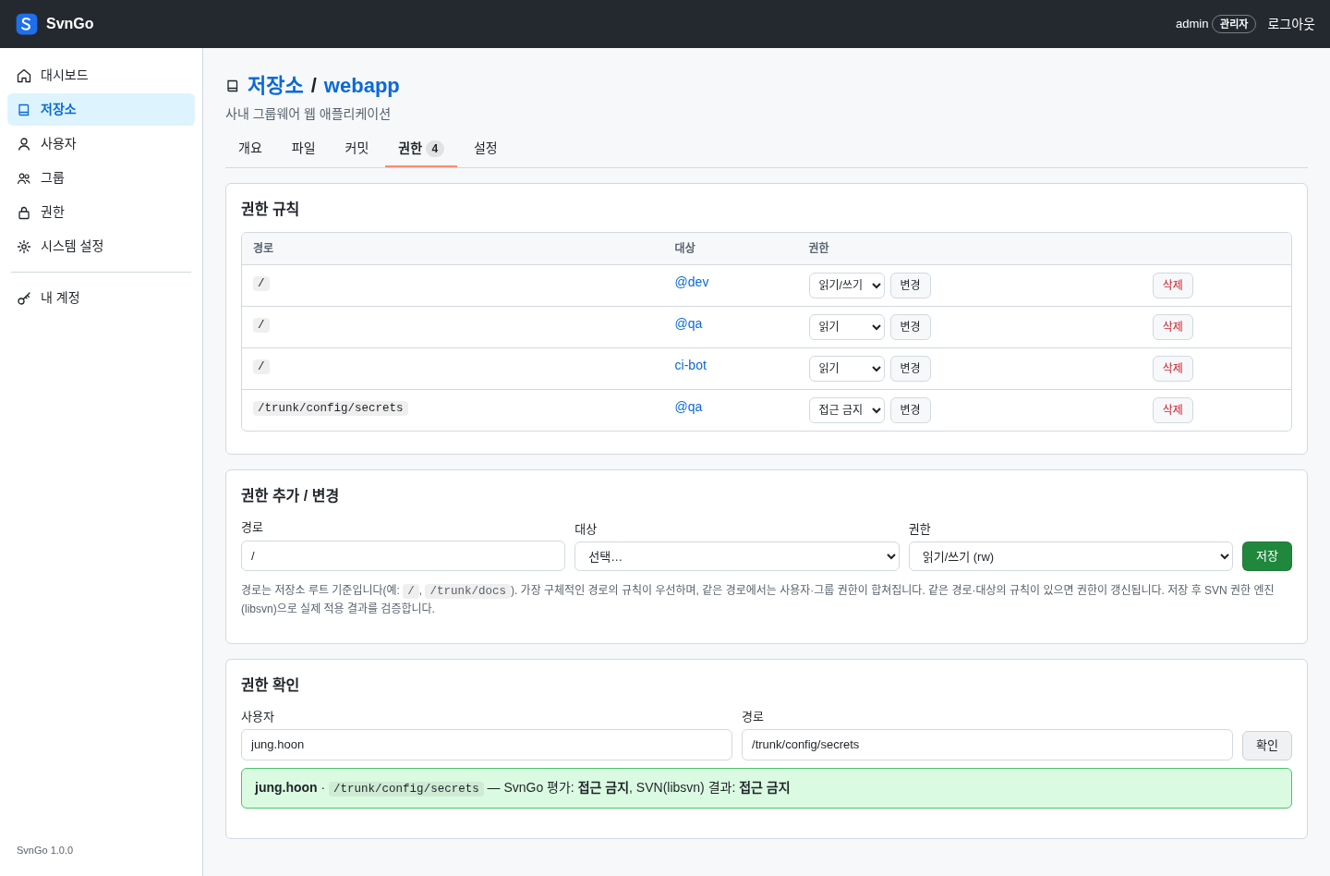Switch to the 개요 tab
Image resolution: width=1330 pixels, height=876 pixels.
[x=250, y=148]
